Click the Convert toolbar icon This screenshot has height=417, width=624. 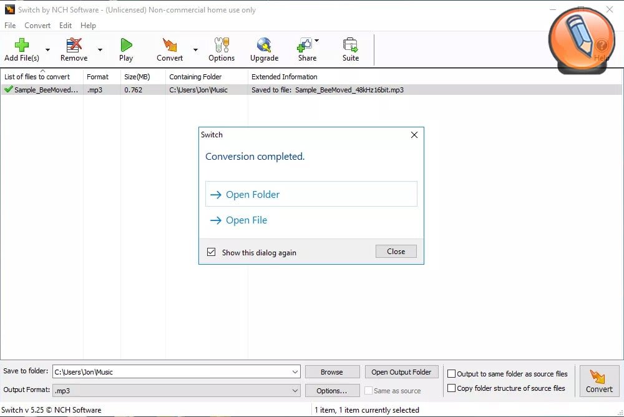coord(170,45)
